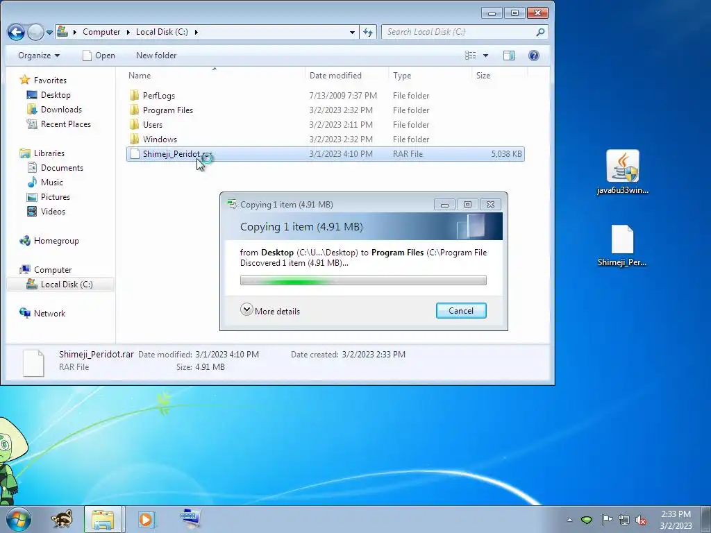Expand the arrow after Local Disk (C:) breadcrumb
The width and height of the screenshot is (711, 533).
pos(196,32)
